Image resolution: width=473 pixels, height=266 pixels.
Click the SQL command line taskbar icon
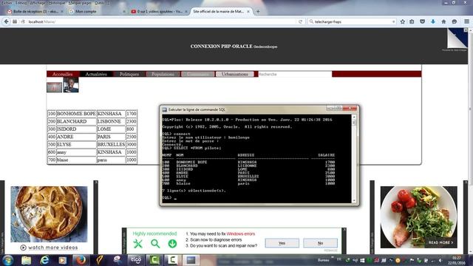point(191,260)
